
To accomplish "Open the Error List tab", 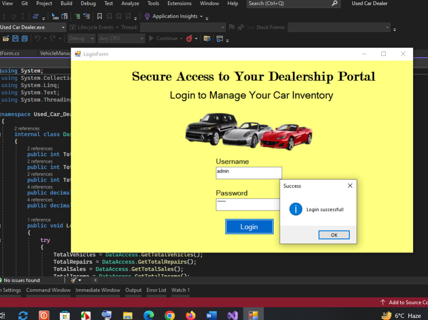I will pyautogui.click(x=156, y=290).
